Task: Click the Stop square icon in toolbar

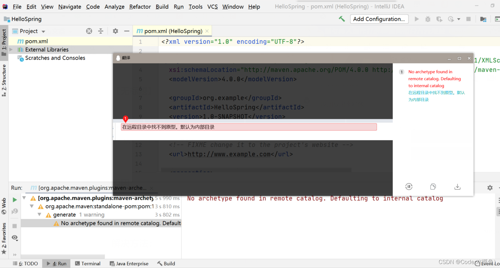Action: point(469,19)
